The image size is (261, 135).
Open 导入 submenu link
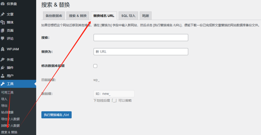click(x=4, y=99)
